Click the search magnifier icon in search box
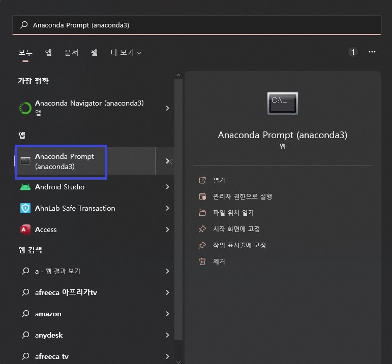 24,25
